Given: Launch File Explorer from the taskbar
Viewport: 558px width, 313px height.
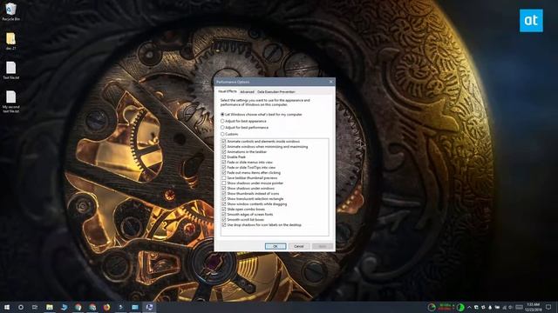Looking at the screenshot, I should point(50,307).
